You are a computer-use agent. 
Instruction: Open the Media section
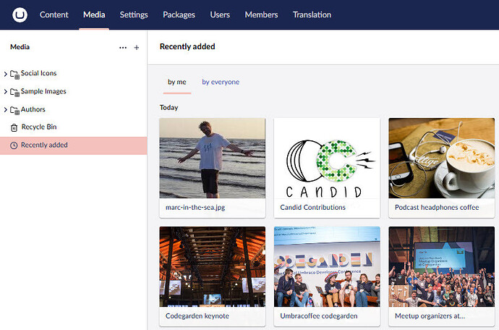[94, 14]
